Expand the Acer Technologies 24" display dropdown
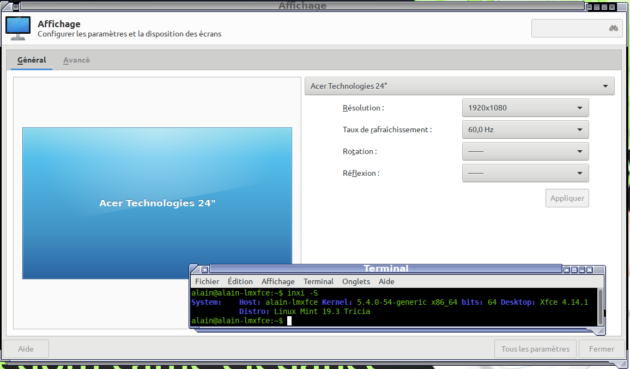The height and width of the screenshot is (369, 630). [x=459, y=86]
